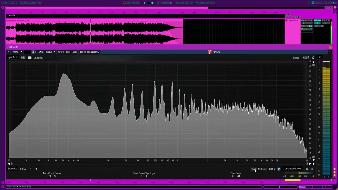Click the bottom-right clip overview icon
Screen dimensions: 338x190
click(335, 187)
